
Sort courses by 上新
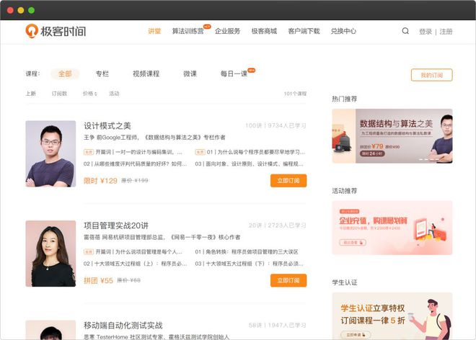point(31,94)
